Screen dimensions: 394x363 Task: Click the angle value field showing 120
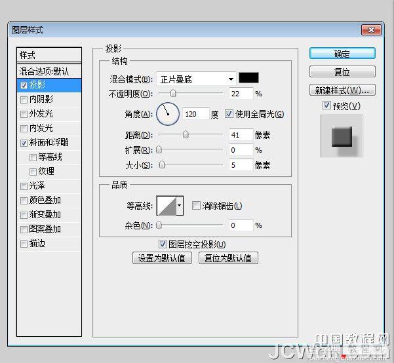point(196,114)
